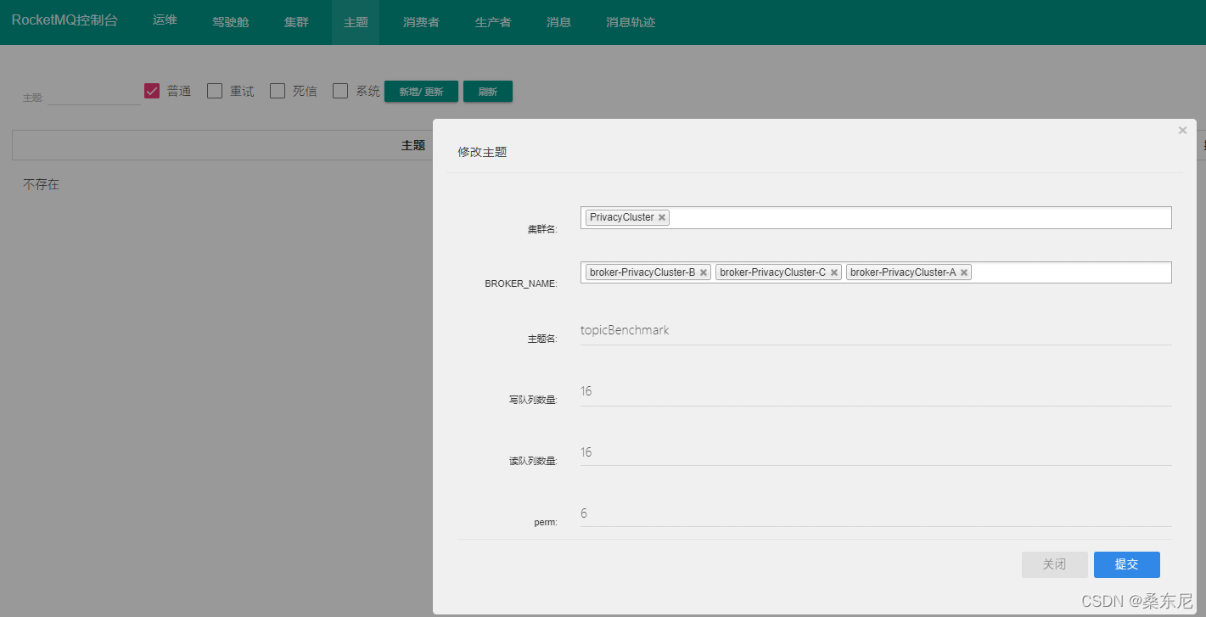Focus the 主题 search field
1206x617 pixels.
(x=93, y=95)
